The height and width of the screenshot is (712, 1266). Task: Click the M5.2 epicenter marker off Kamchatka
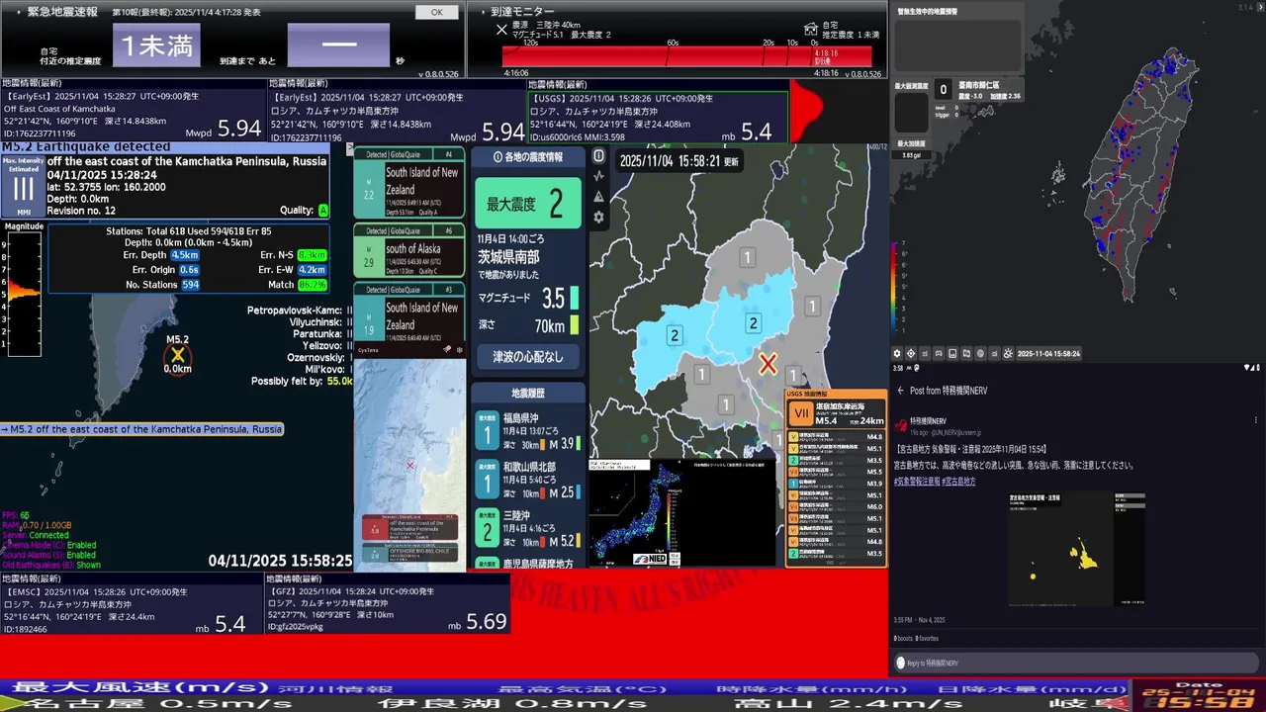pos(177,354)
